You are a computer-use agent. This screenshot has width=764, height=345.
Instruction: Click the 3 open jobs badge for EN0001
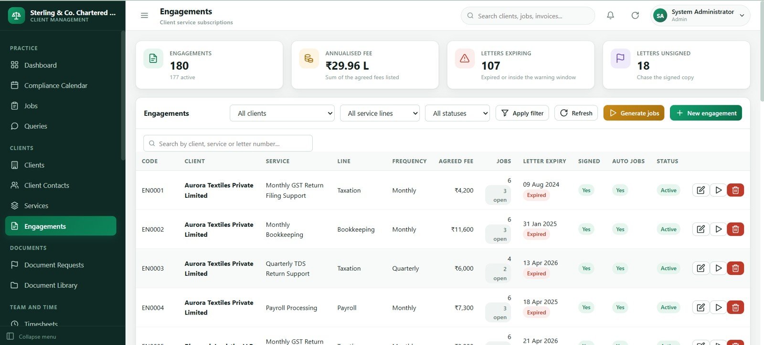point(499,195)
